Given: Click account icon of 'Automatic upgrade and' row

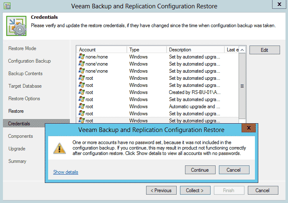Looking at the screenshot, I should pos(81,107).
